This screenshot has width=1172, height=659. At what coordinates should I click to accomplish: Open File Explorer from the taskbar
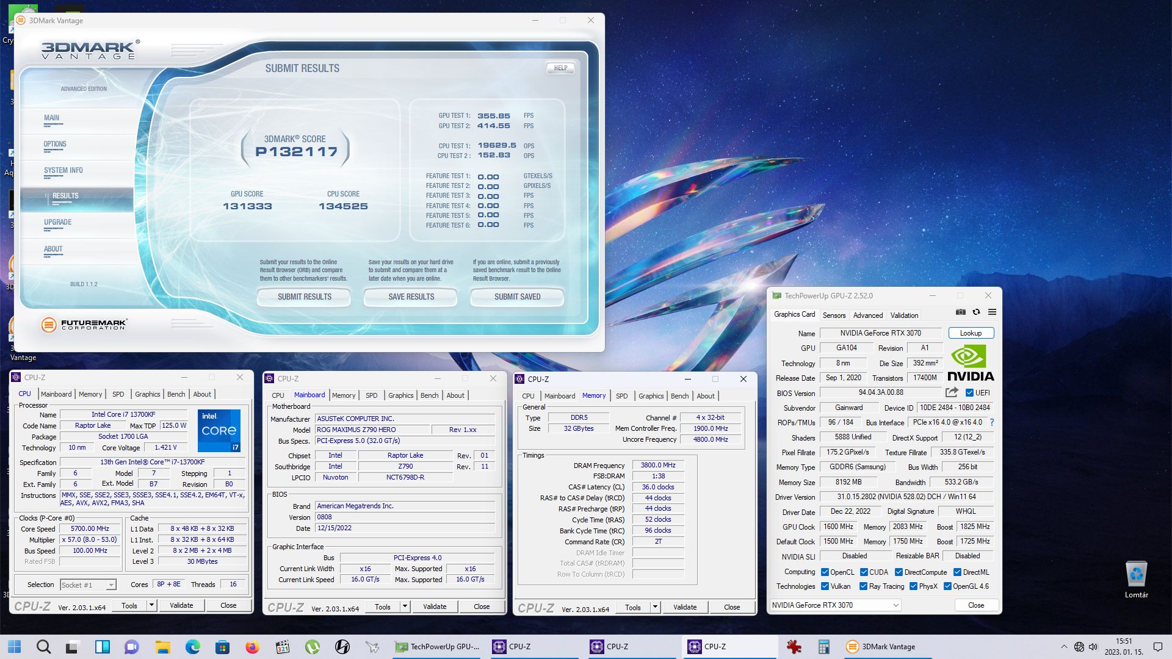point(162,647)
